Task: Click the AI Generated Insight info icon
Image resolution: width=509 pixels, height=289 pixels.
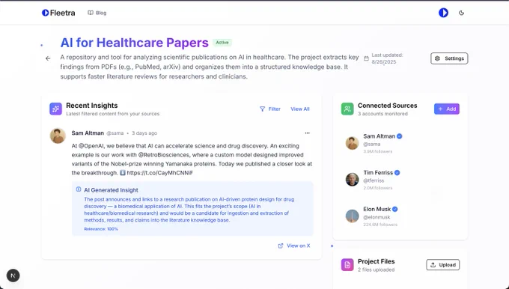Action: (79, 189)
